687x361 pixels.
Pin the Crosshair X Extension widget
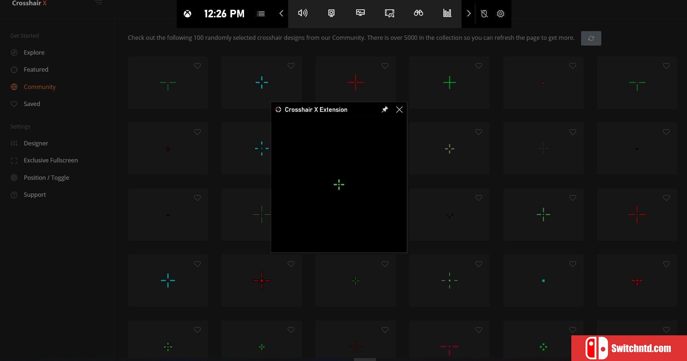tap(385, 109)
